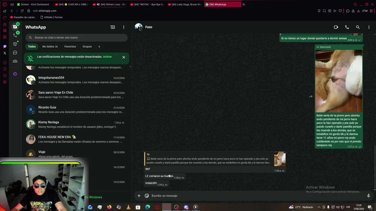Switch to the Lady Gaga, Bruno Mars tab
Viewport: 376px width, 211px height.
tap(184, 4)
